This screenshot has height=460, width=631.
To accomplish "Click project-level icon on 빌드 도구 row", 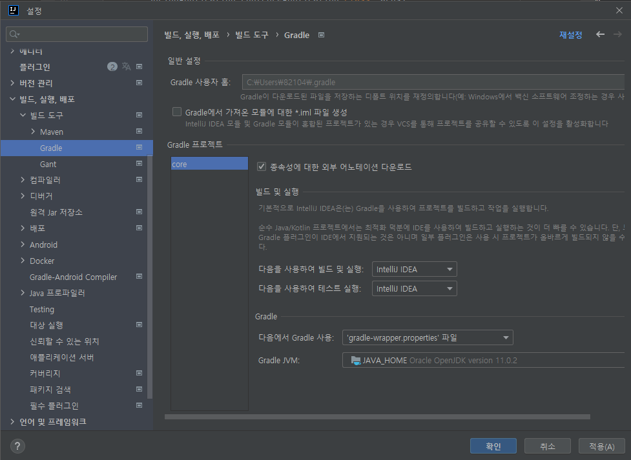I will (x=140, y=115).
